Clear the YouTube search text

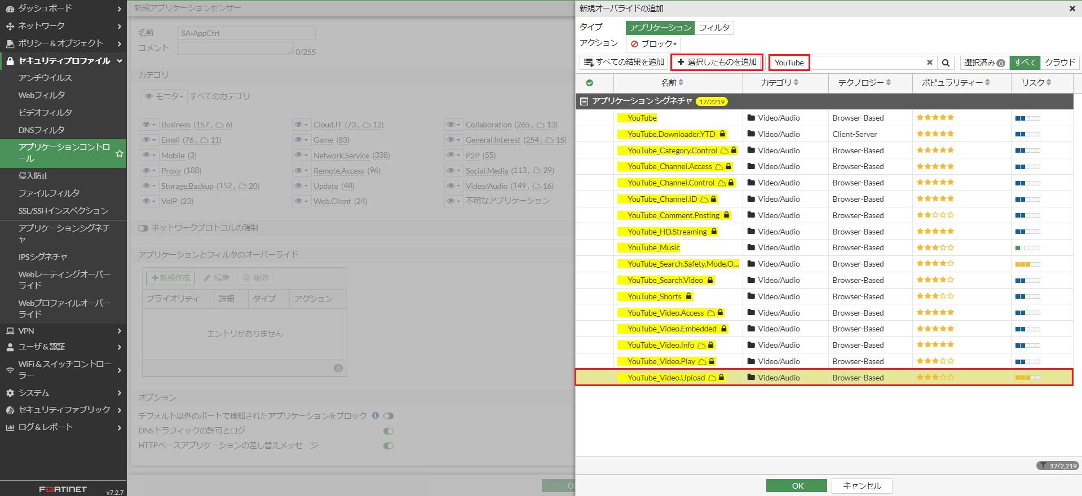coord(930,63)
